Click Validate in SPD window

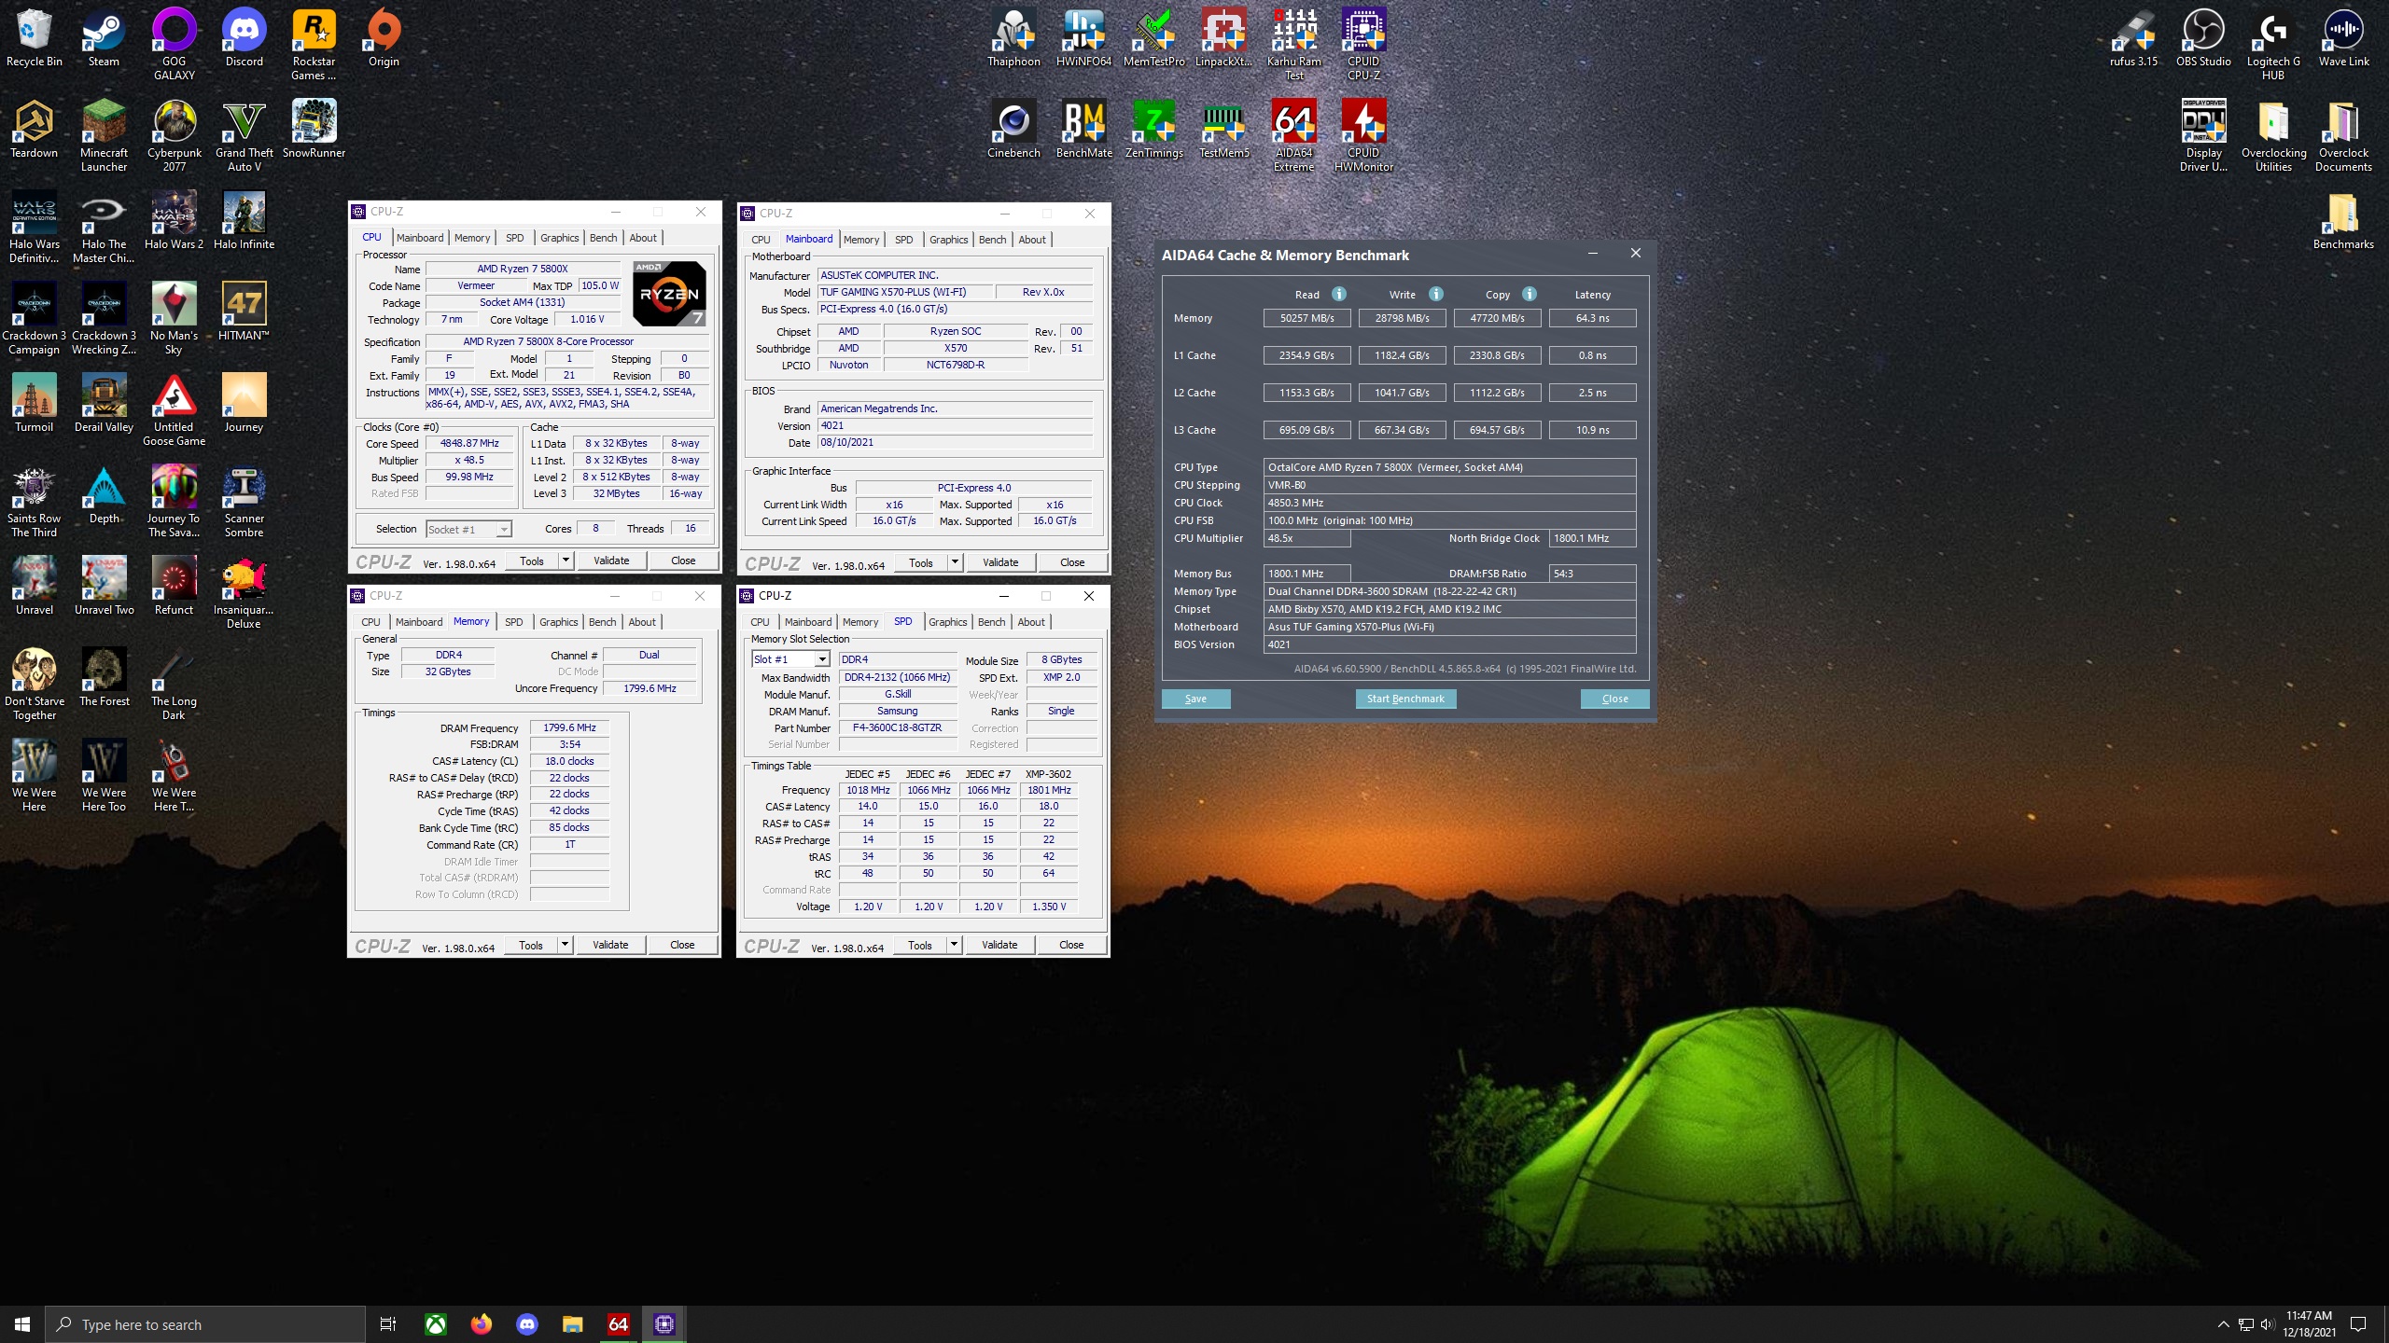999,945
